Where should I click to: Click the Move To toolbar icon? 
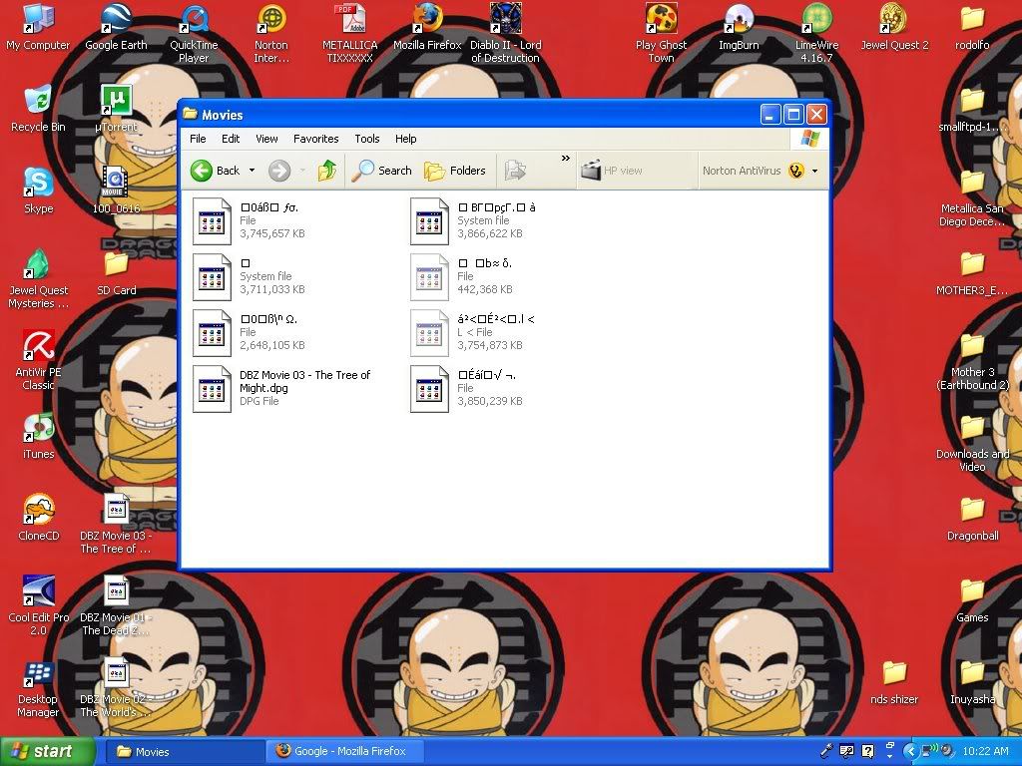coord(515,171)
